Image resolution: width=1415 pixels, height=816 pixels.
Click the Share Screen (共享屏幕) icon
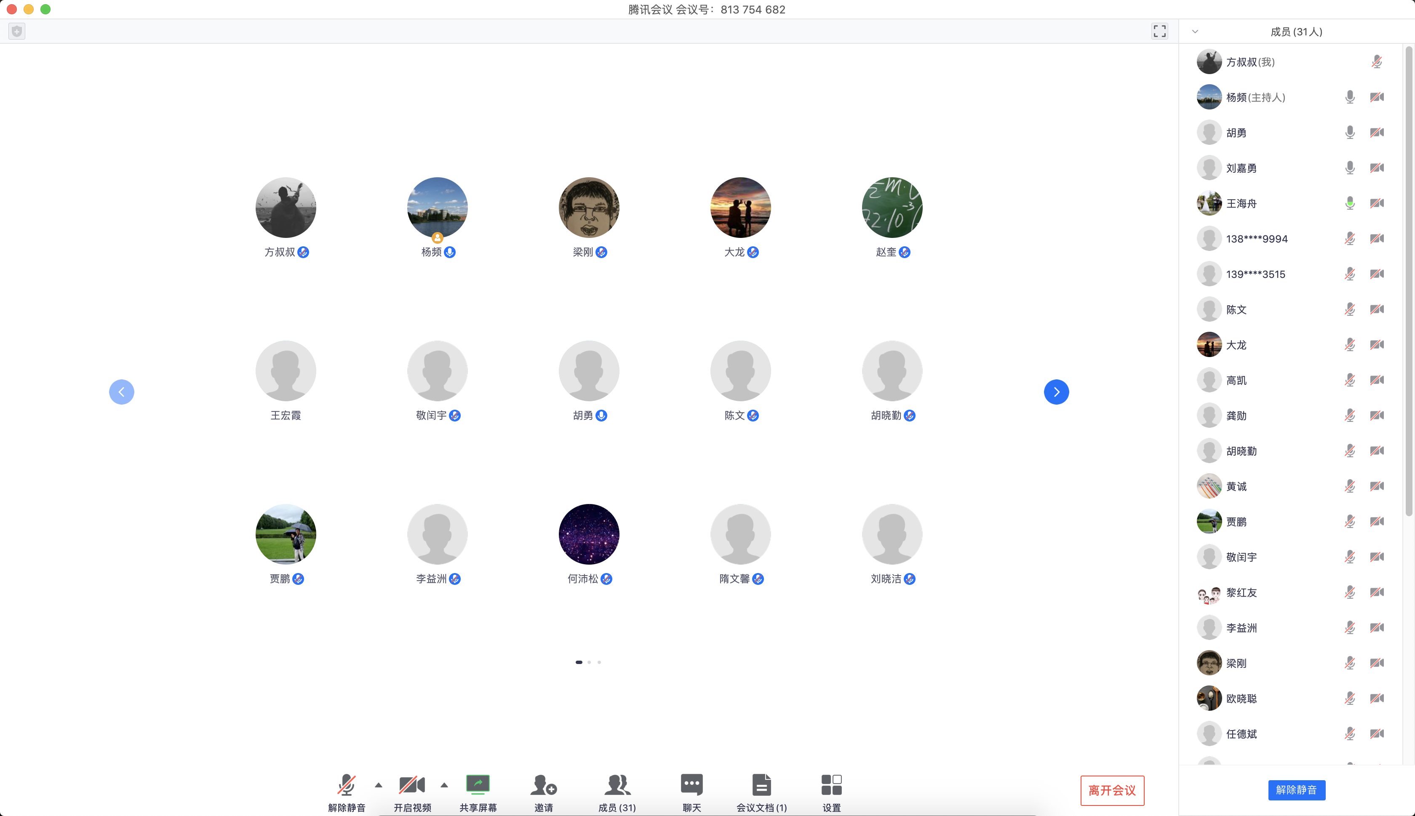pos(478,785)
